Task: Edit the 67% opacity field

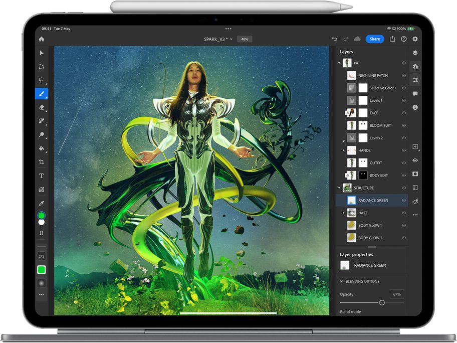Action: click(x=397, y=294)
